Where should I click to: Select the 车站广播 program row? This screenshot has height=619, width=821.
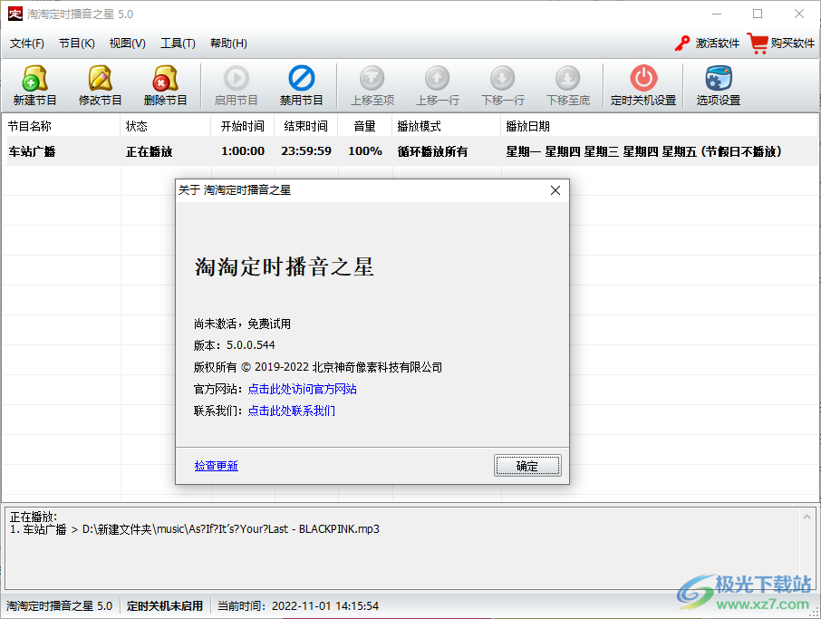tap(32, 151)
